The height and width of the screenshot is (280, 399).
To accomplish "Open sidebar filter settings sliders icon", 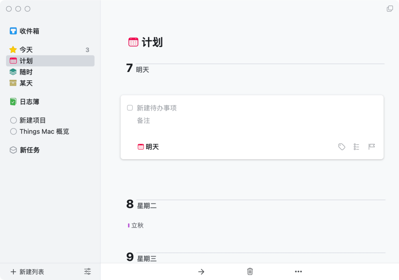I will [x=87, y=271].
